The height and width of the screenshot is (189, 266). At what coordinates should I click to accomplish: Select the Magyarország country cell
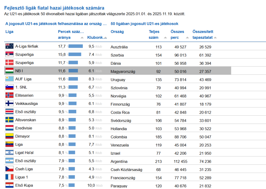point(123,71)
